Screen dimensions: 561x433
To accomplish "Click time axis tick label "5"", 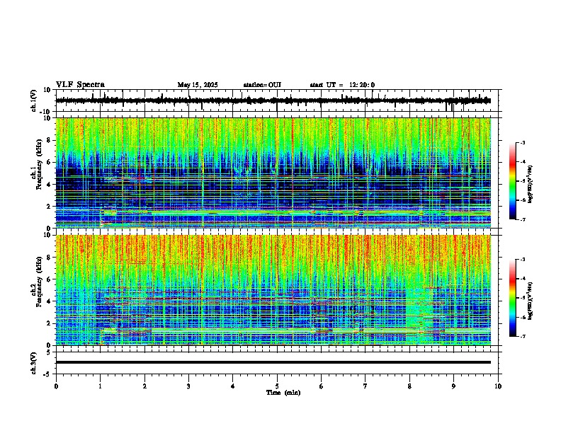I will pos(277,386).
